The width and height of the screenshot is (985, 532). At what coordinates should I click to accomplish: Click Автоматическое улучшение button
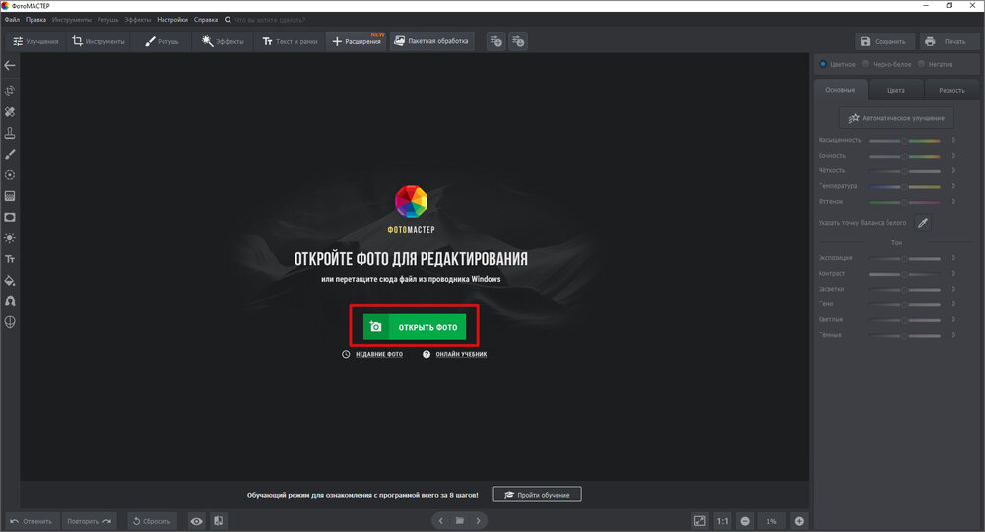tap(896, 118)
